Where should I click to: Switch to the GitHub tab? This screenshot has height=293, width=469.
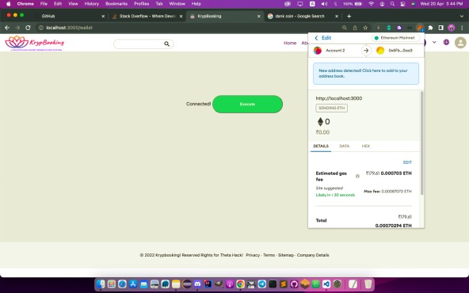point(69,16)
